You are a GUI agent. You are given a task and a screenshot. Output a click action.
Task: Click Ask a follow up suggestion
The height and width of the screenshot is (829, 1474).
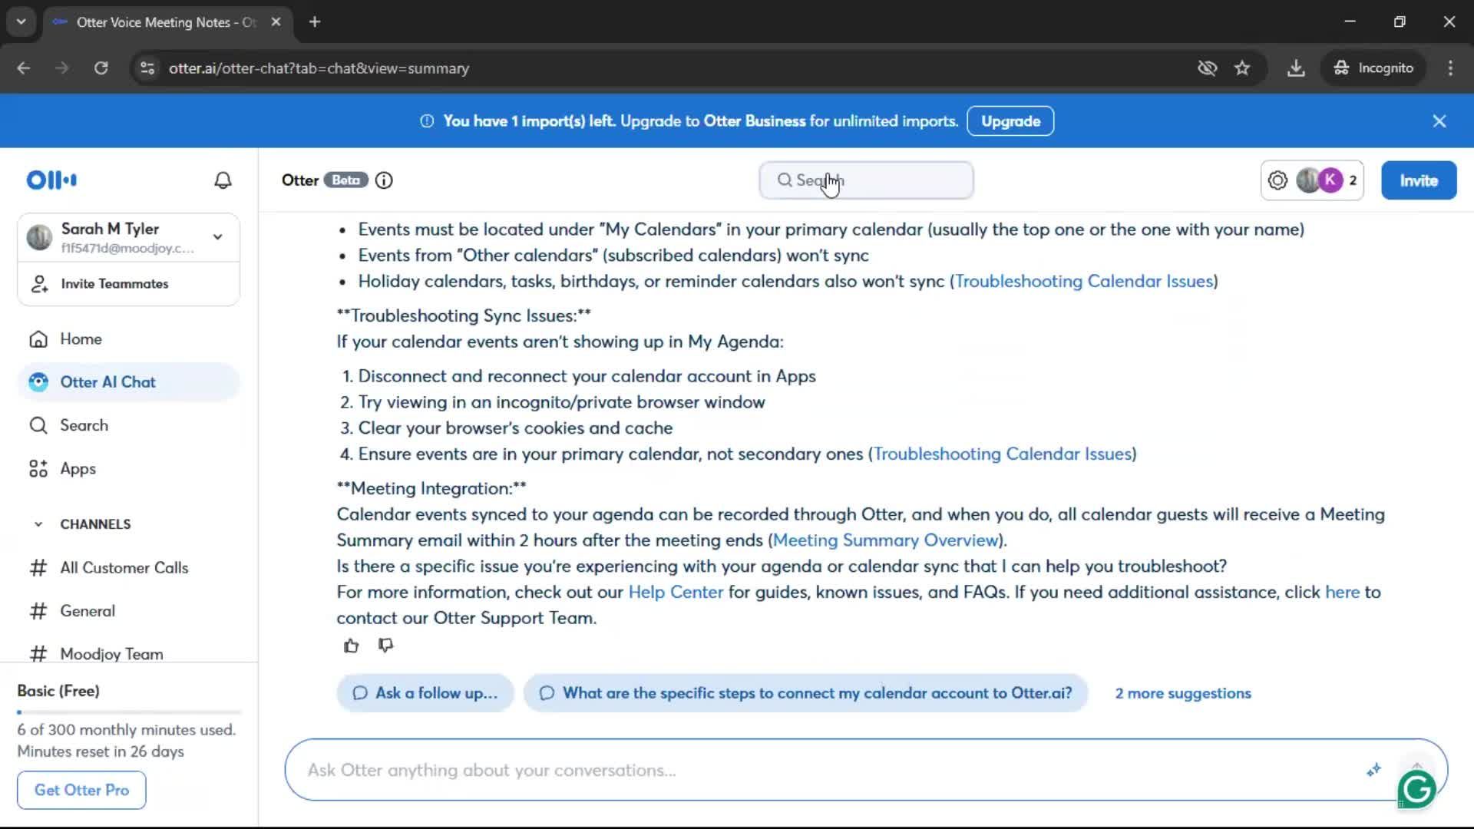pyautogui.click(x=425, y=693)
